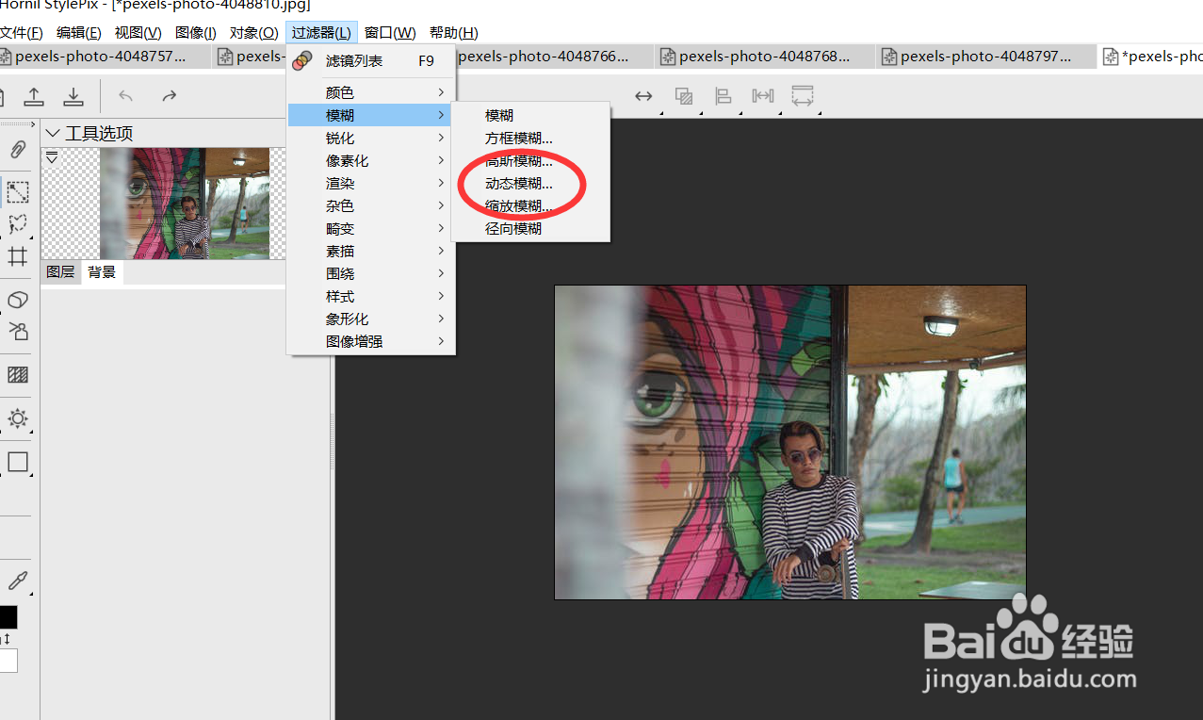Expand the 锐化 filter submenu
This screenshot has width=1203, height=720.
click(x=371, y=138)
